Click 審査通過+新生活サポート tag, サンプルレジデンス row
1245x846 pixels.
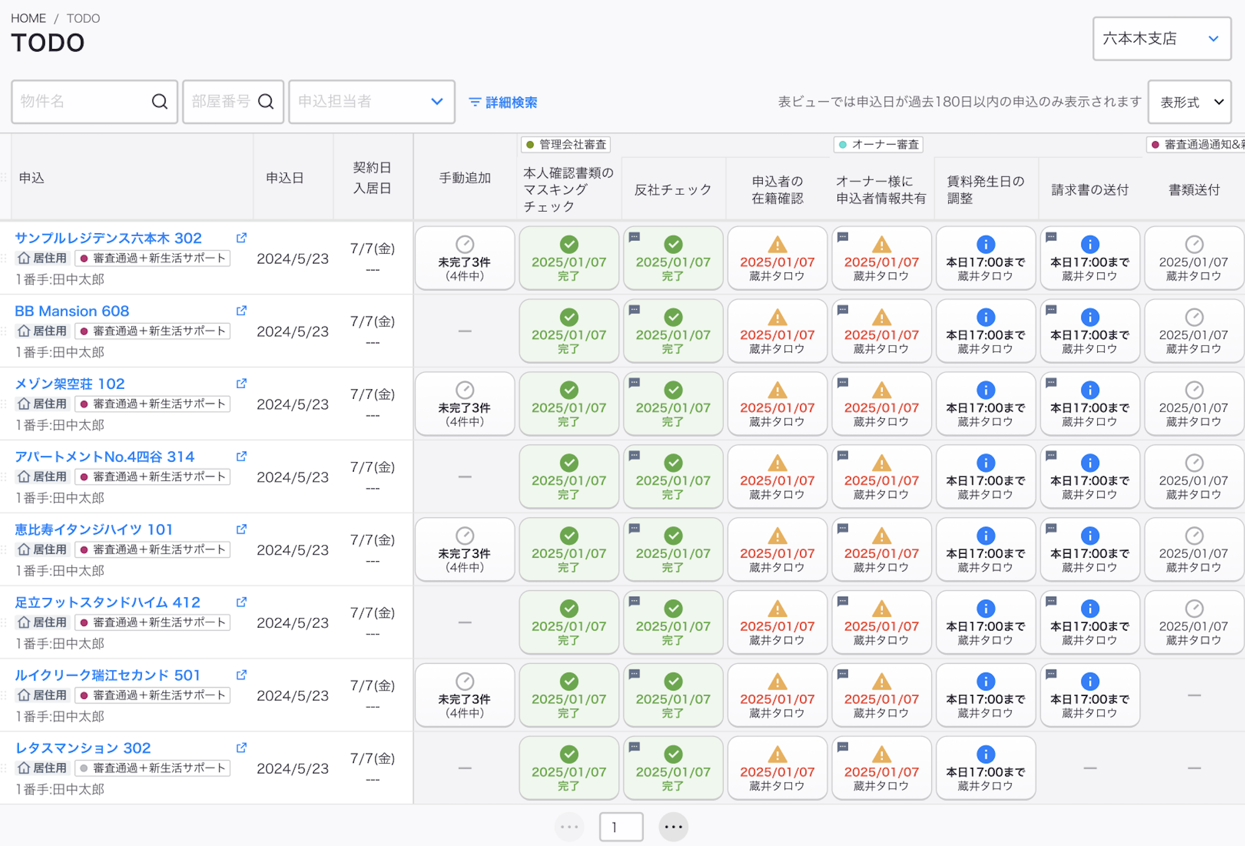point(153,258)
